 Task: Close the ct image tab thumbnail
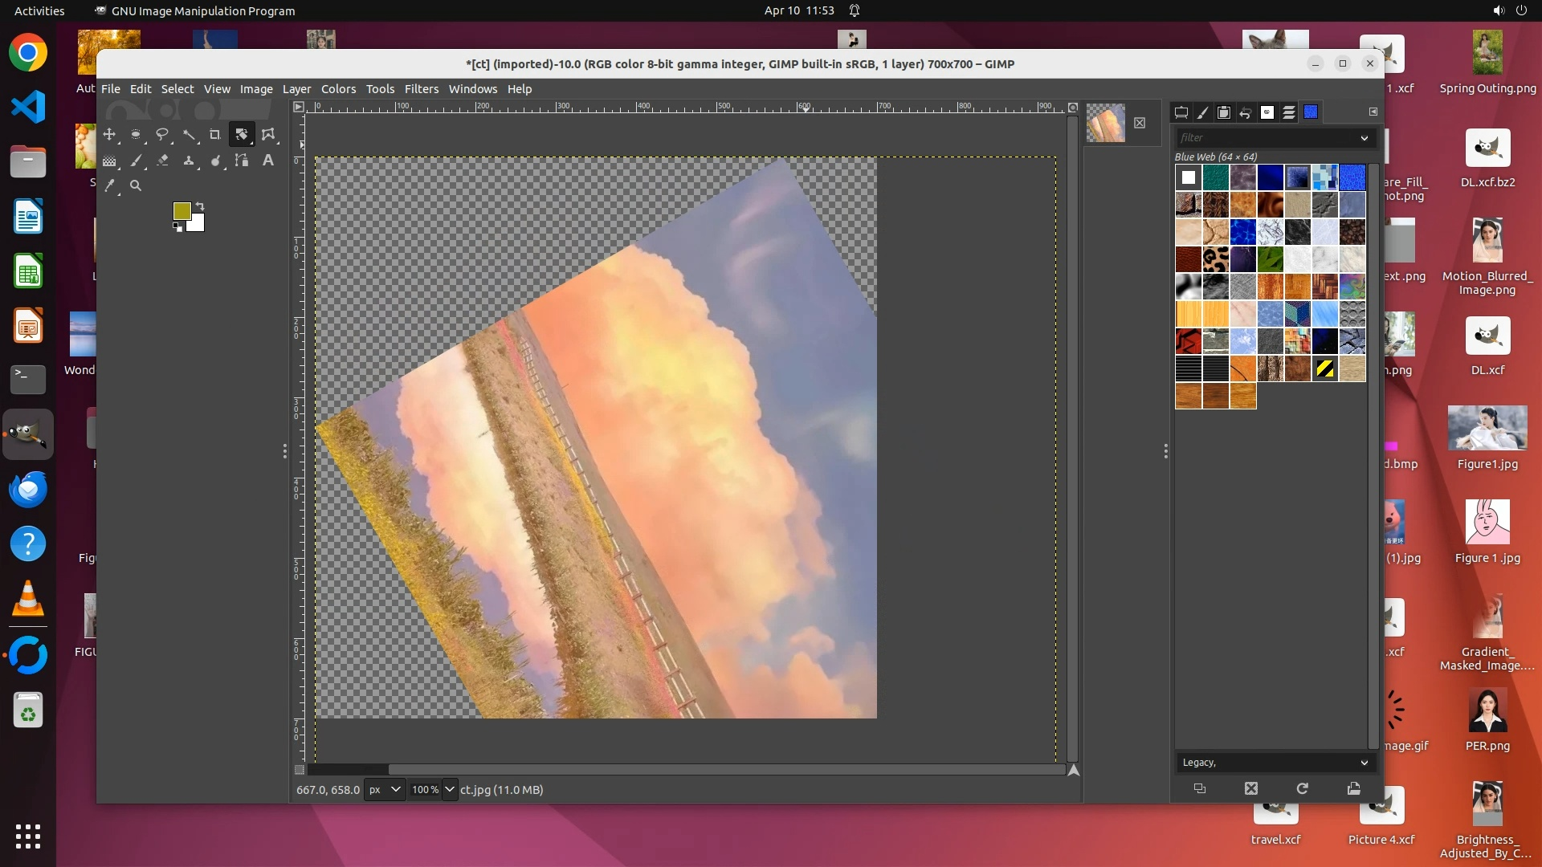pyautogui.click(x=1140, y=123)
